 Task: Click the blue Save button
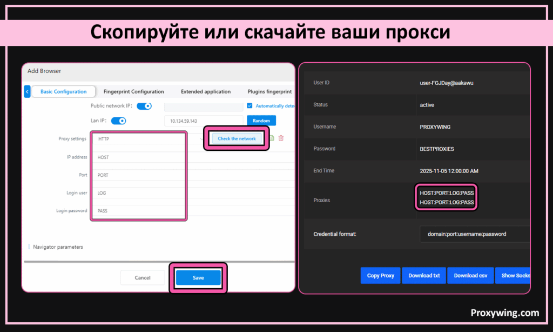pos(198,277)
